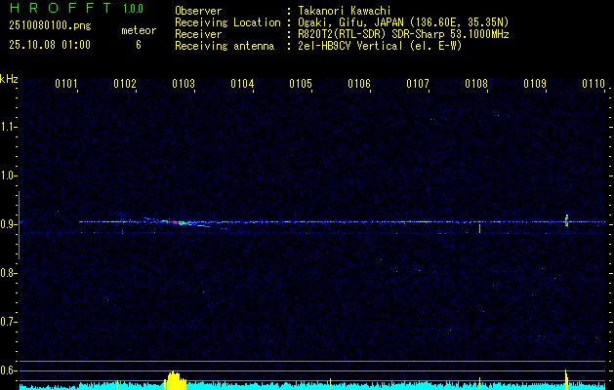Screen dimensions: 614x390
Task: Click the meteor count label
Action: [139, 30]
